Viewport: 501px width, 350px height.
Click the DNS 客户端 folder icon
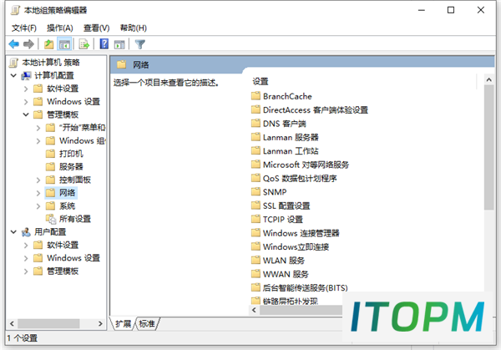coord(256,123)
